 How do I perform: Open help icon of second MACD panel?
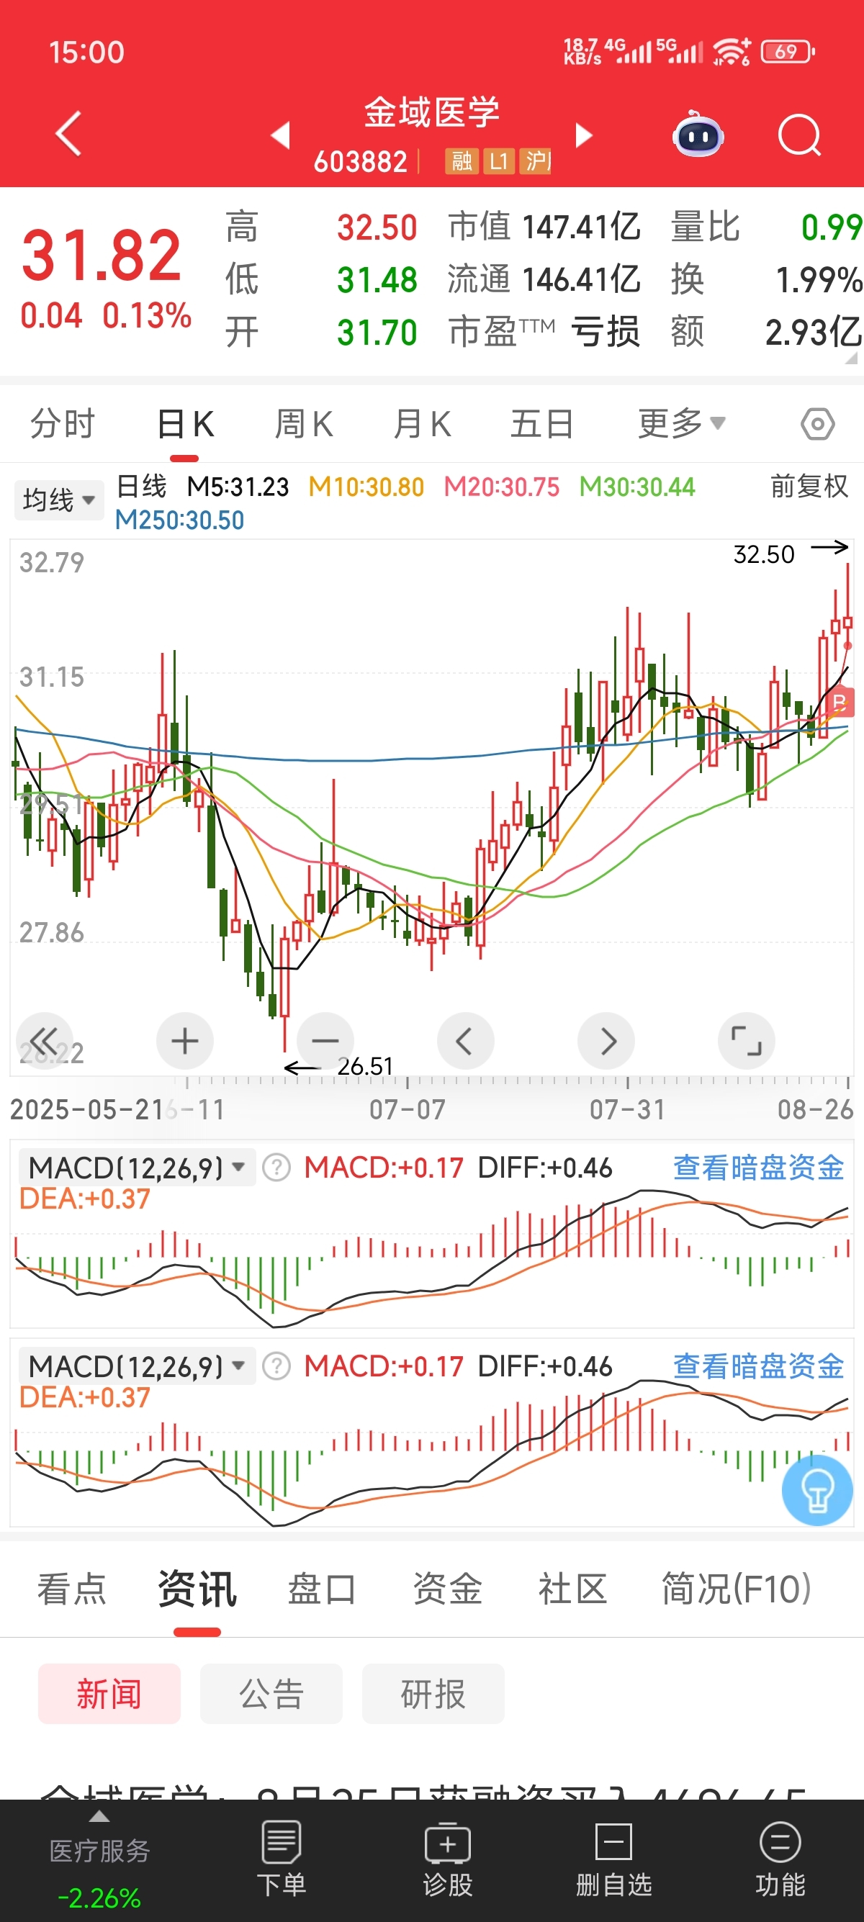click(276, 1366)
